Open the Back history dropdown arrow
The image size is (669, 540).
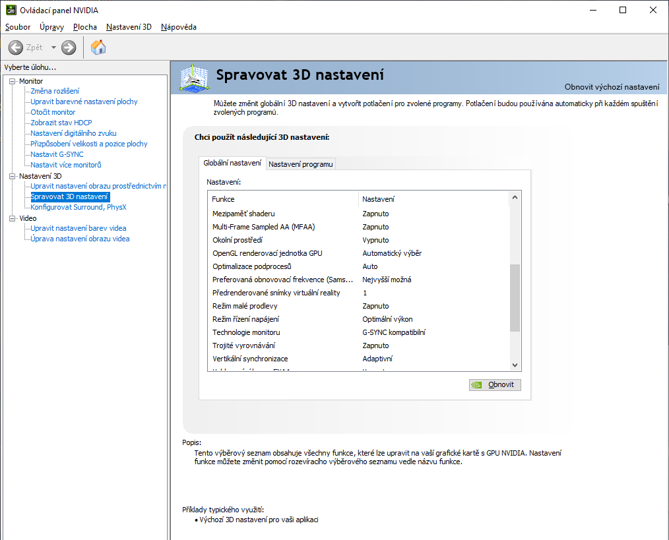click(x=53, y=47)
